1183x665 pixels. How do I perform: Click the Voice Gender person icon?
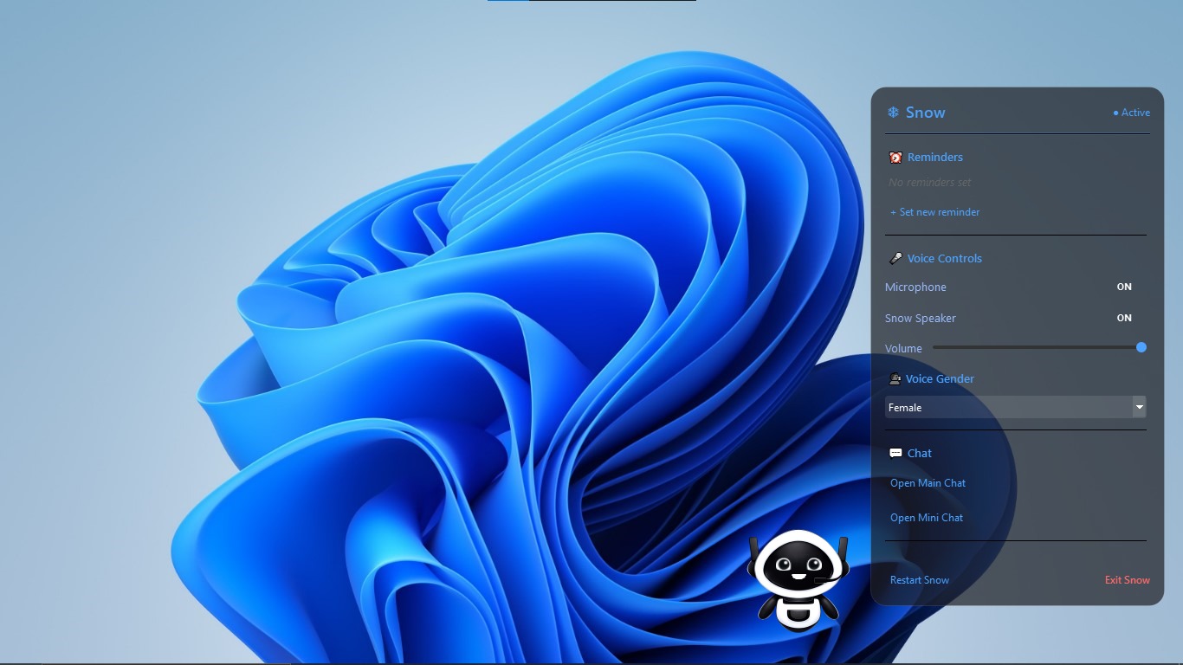895,379
